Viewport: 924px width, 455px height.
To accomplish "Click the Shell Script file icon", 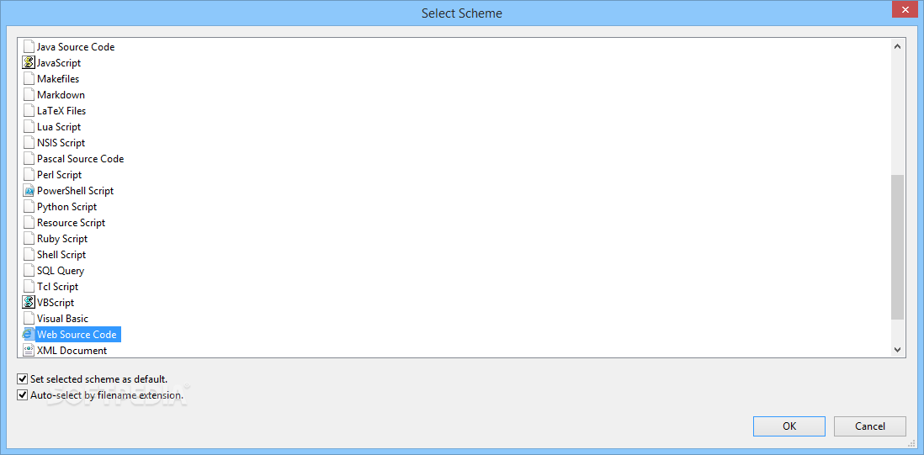I will (x=29, y=254).
